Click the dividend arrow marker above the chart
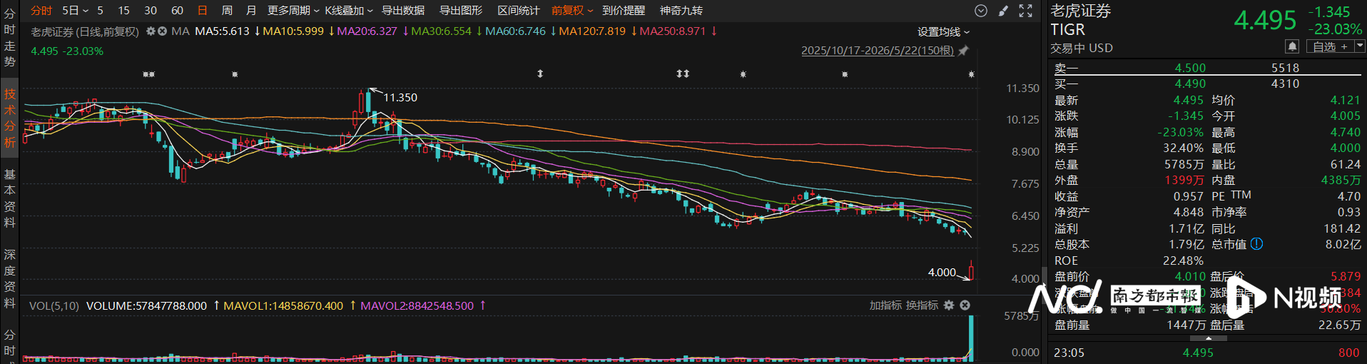 pyautogui.click(x=540, y=74)
